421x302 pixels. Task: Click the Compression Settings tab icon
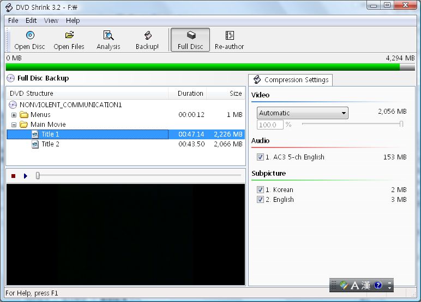click(x=257, y=79)
